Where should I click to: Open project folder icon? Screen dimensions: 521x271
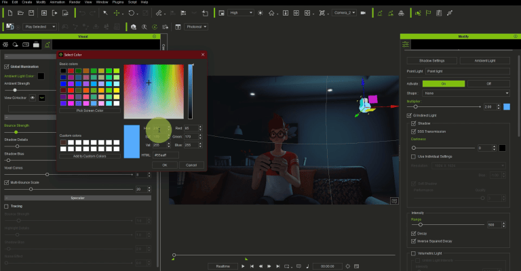coord(20,13)
